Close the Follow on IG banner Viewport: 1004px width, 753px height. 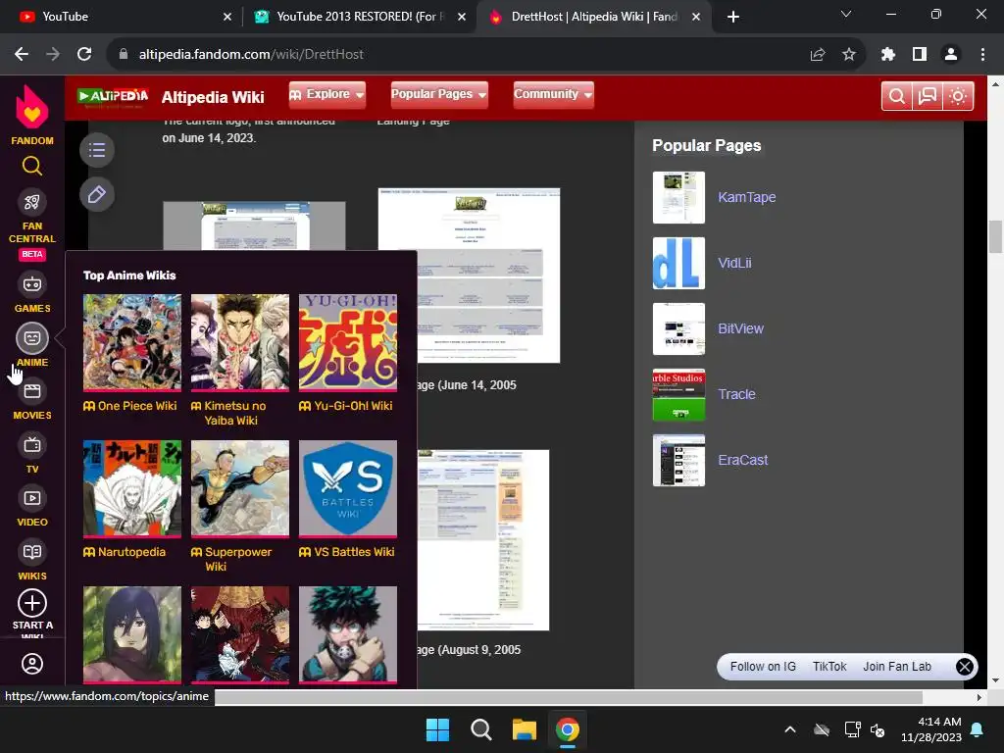pos(965,667)
